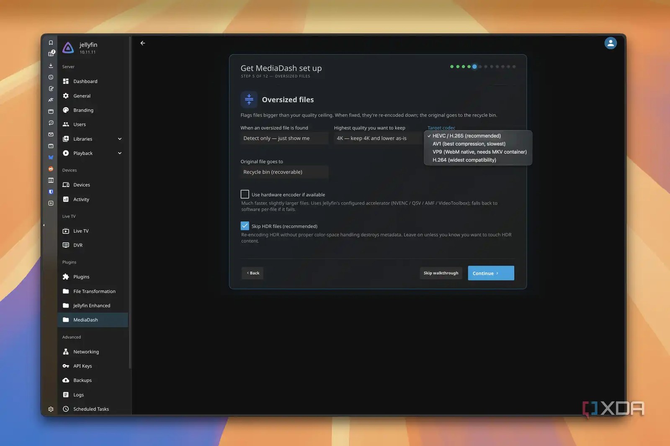Open Dashboard in the server menu

click(x=93, y=81)
